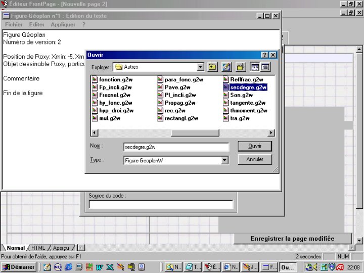364x273 pixels.
Task: Click the desktop view icon in Ouvrir toolbar
Action: click(226, 67)
